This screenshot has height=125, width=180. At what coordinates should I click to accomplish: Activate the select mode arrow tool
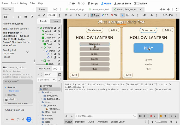[123, 15]
